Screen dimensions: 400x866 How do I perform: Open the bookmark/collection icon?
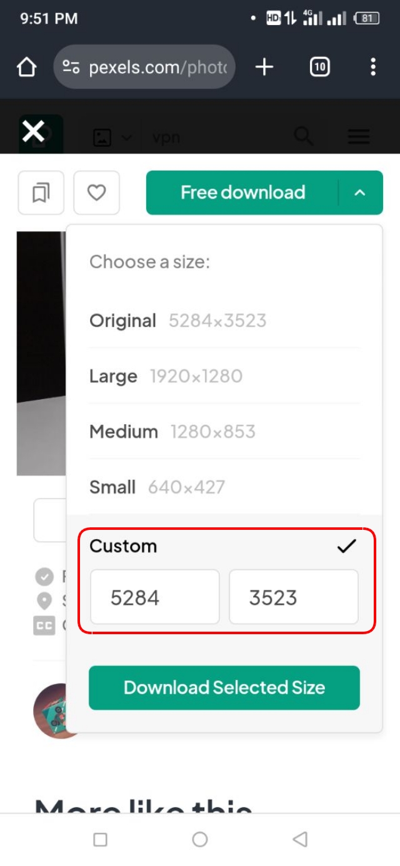pos(41,192)
